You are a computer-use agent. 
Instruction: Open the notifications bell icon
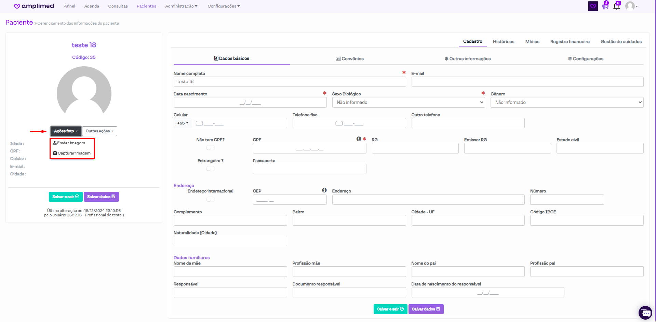coord(616,6)
